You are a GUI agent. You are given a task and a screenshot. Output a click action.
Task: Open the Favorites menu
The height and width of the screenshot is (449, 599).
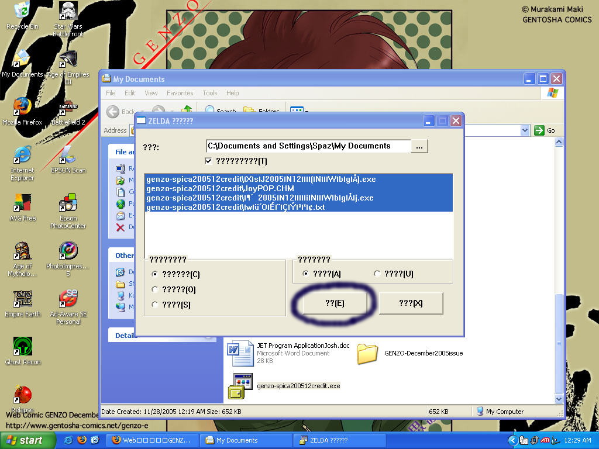[x=180, y=93]
